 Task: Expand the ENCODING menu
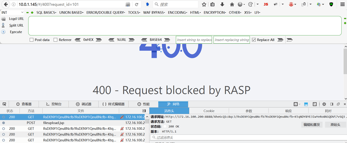point(177,12)
